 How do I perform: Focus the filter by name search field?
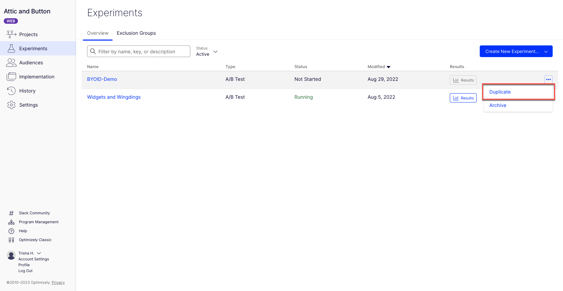coord(139,51)
